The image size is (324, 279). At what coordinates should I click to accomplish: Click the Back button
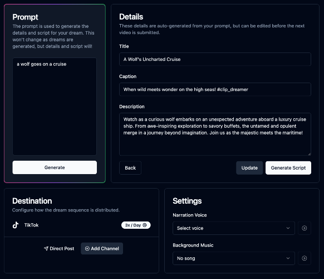[x=130, y=168]
